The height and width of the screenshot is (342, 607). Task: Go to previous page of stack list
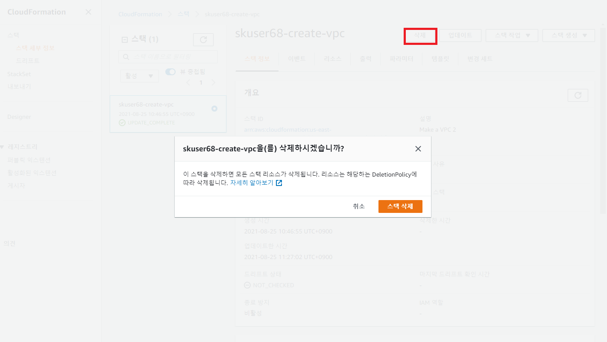click(x=188, y=83)
